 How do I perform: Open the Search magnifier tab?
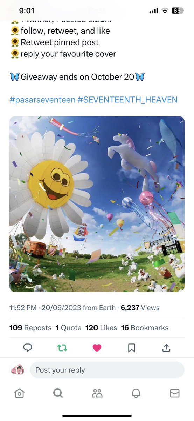point(58,394)
